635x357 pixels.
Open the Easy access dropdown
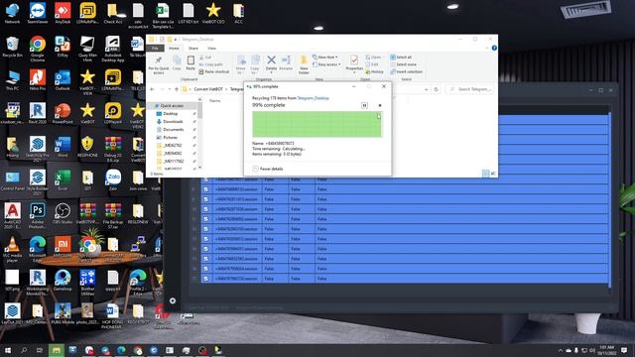click(326, 64)
